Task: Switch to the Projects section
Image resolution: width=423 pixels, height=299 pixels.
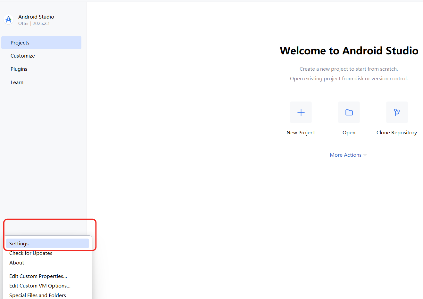Action: click(x=20, y=43)
